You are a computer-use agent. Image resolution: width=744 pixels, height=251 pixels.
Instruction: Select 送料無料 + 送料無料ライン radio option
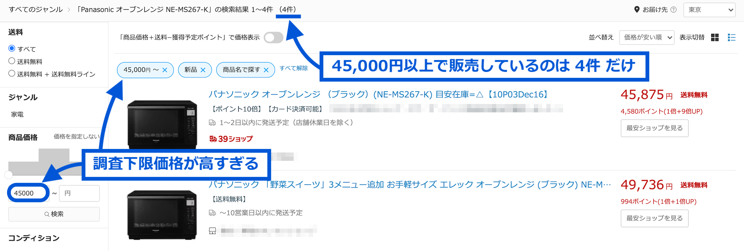tap(12, 73)
